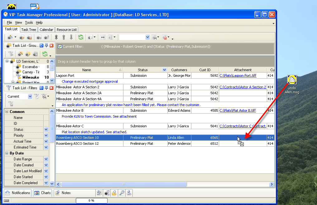Click the 0% progress bar at the bottom
The width and height of the screenshot is (317, 205).
point(91,201)
